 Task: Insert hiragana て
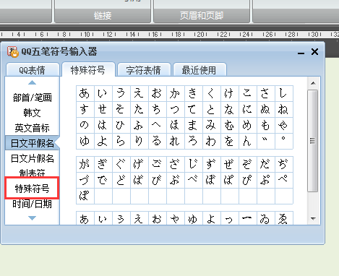pos(194,109)
